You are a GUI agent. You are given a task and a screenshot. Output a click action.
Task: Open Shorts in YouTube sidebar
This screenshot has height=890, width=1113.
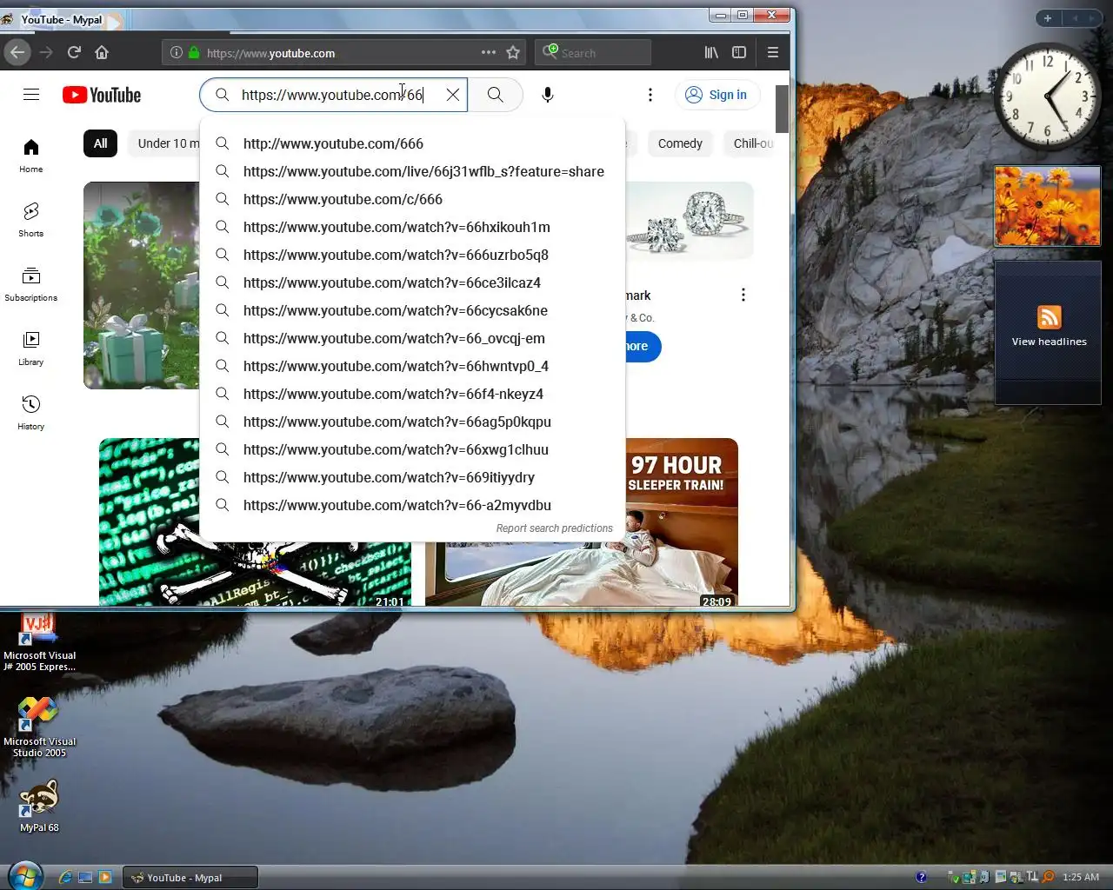[31, 220]
